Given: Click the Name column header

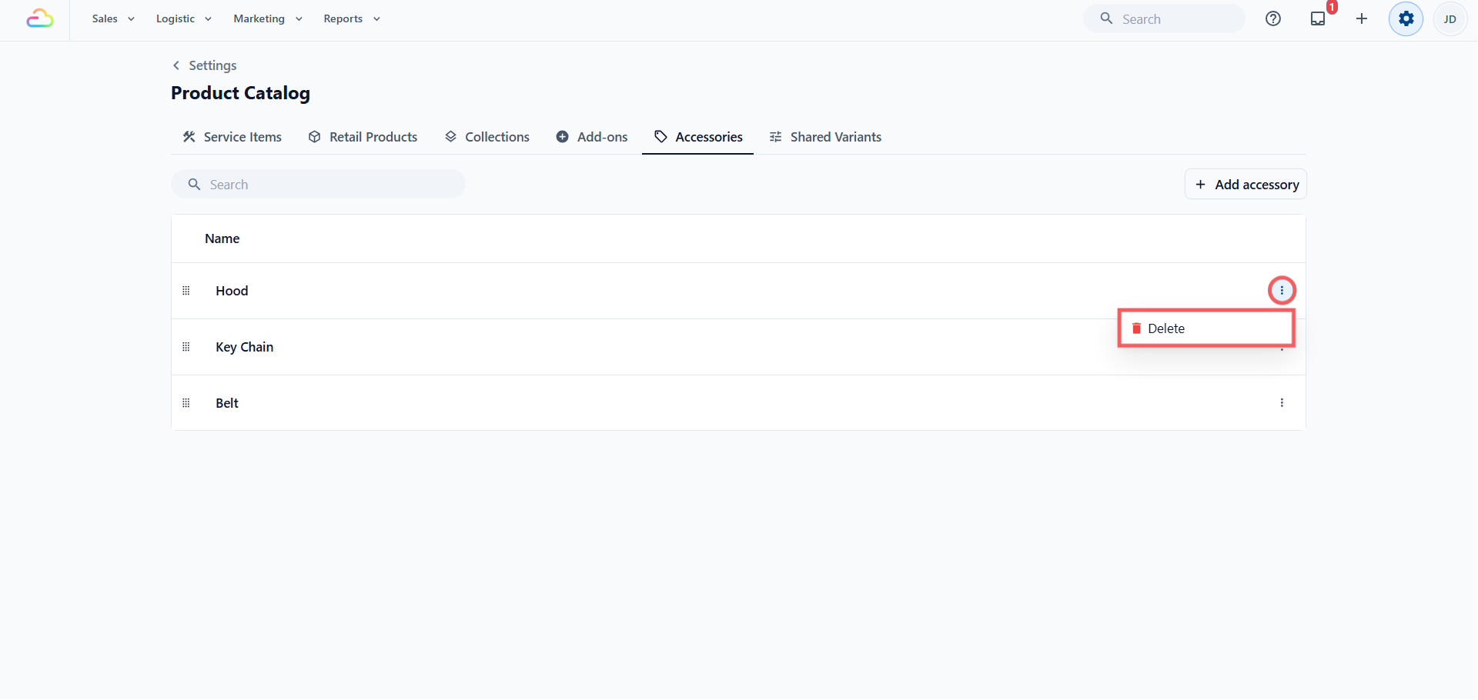Looking at the screenshot, I should 222,238.
